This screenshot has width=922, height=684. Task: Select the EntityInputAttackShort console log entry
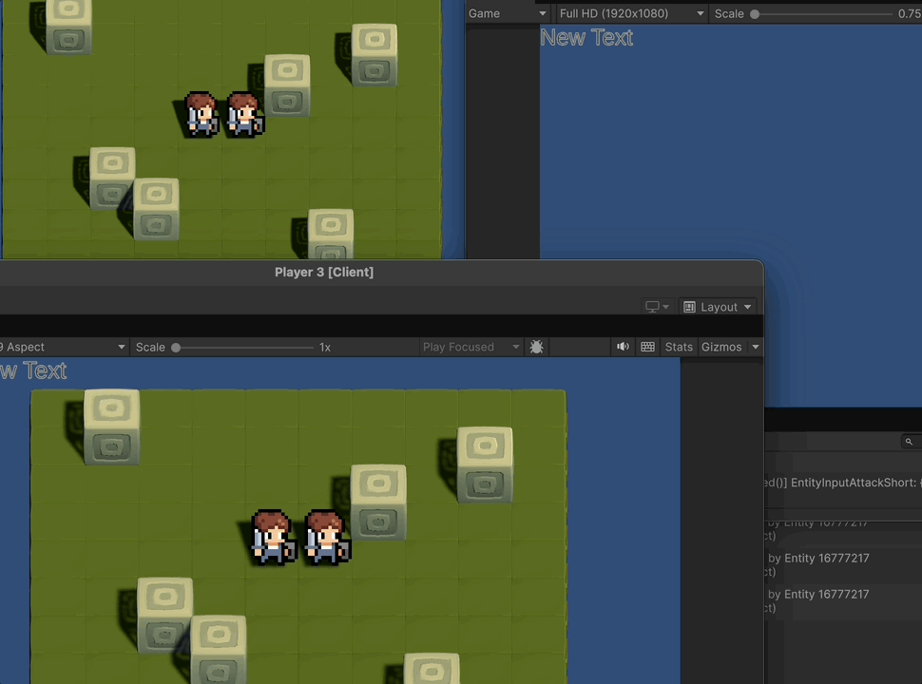coord(842,483)
